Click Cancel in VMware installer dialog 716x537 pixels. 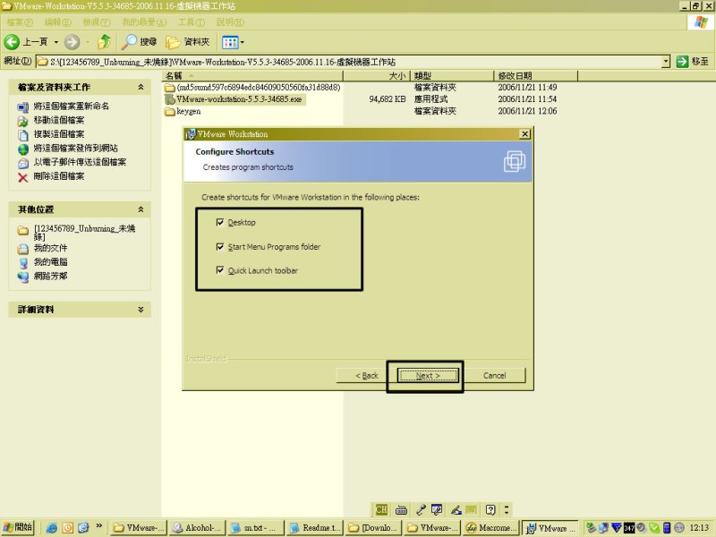click(494, 375)
